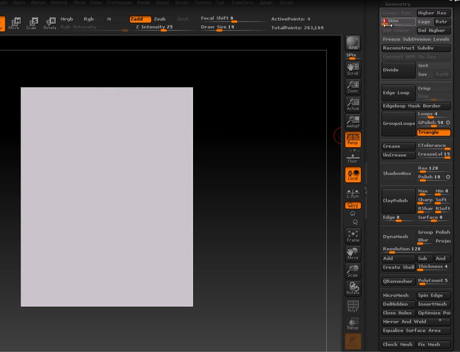Click the UnCrease button

coord(399,155)
